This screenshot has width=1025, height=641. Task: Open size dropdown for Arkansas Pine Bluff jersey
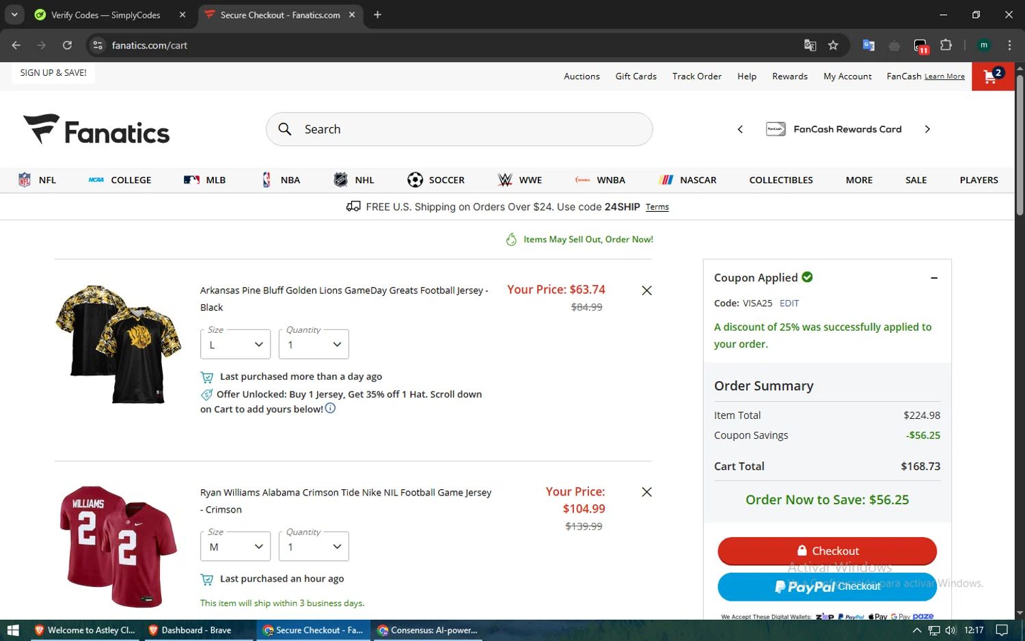[x=235, y=344]
